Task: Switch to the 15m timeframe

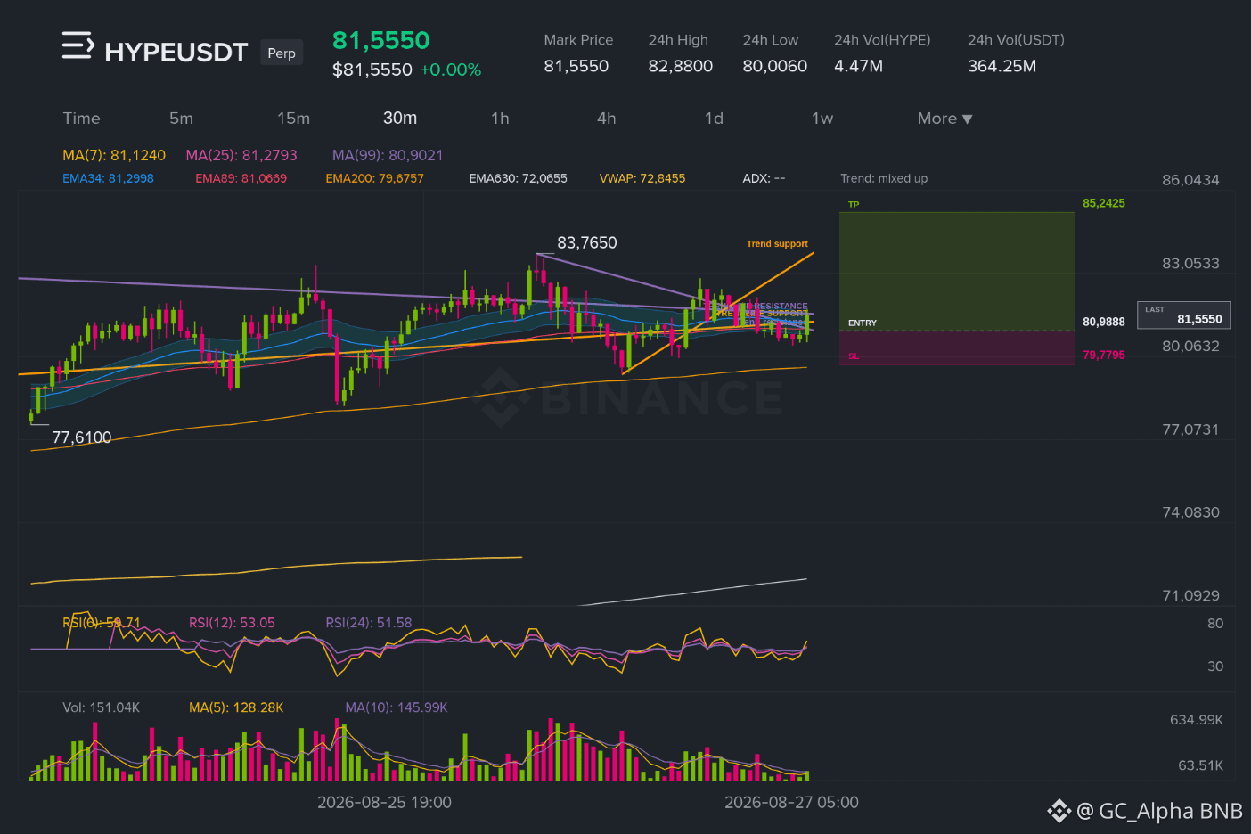Action: [293, 119]
